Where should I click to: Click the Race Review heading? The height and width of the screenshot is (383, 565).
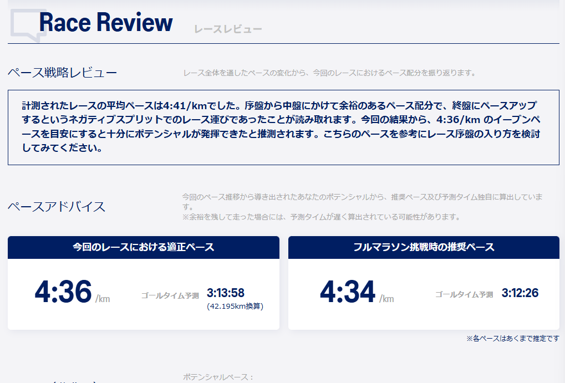106,23
